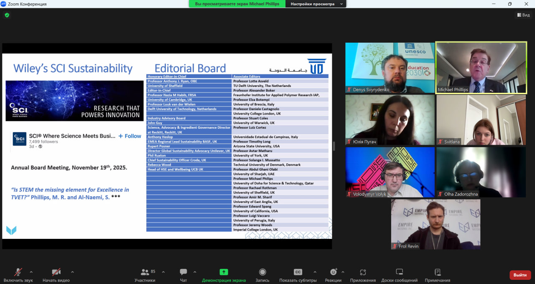This screenshot has width=535, height=284.
Task: Open the Participants panel icon
Action: click(x=145, y=272)
